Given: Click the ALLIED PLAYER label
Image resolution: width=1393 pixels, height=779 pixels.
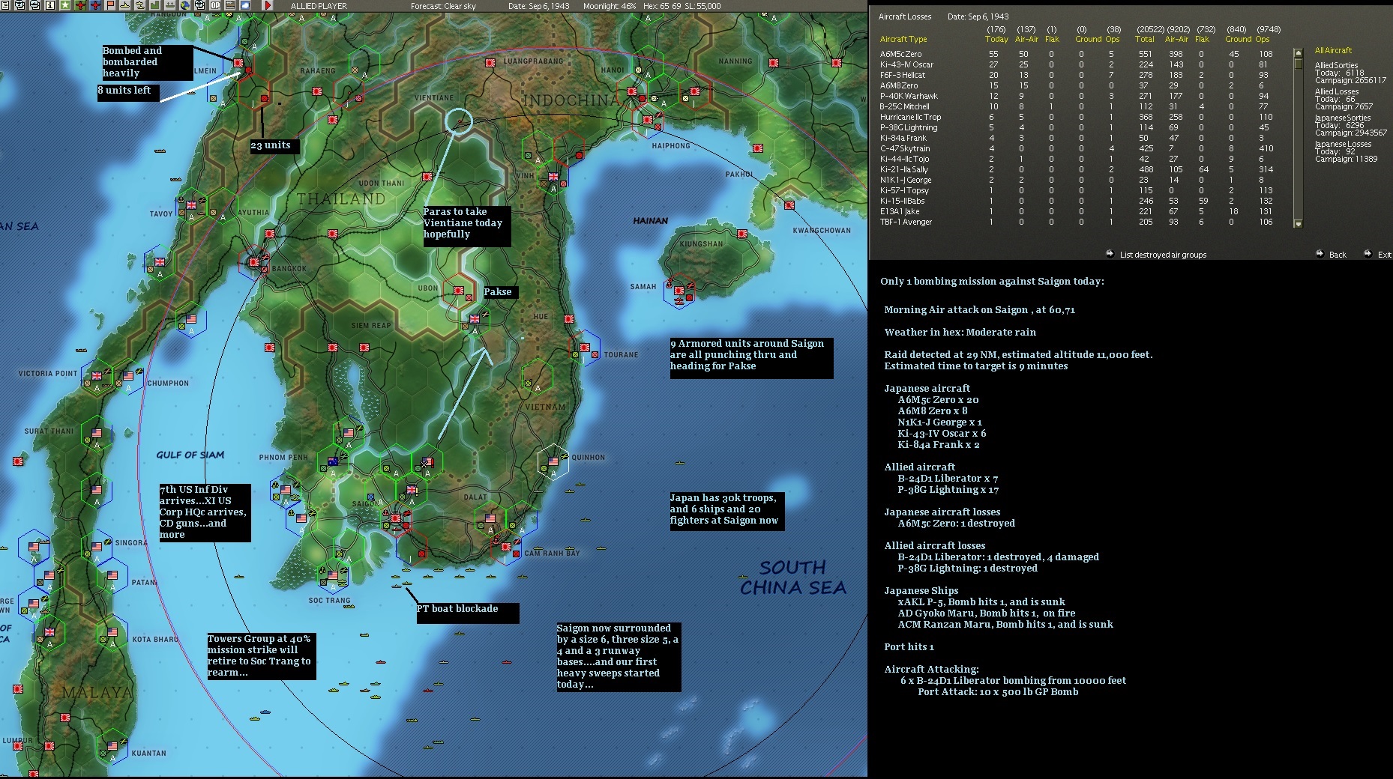Looking at the screenshot, I should click(319, 6).
